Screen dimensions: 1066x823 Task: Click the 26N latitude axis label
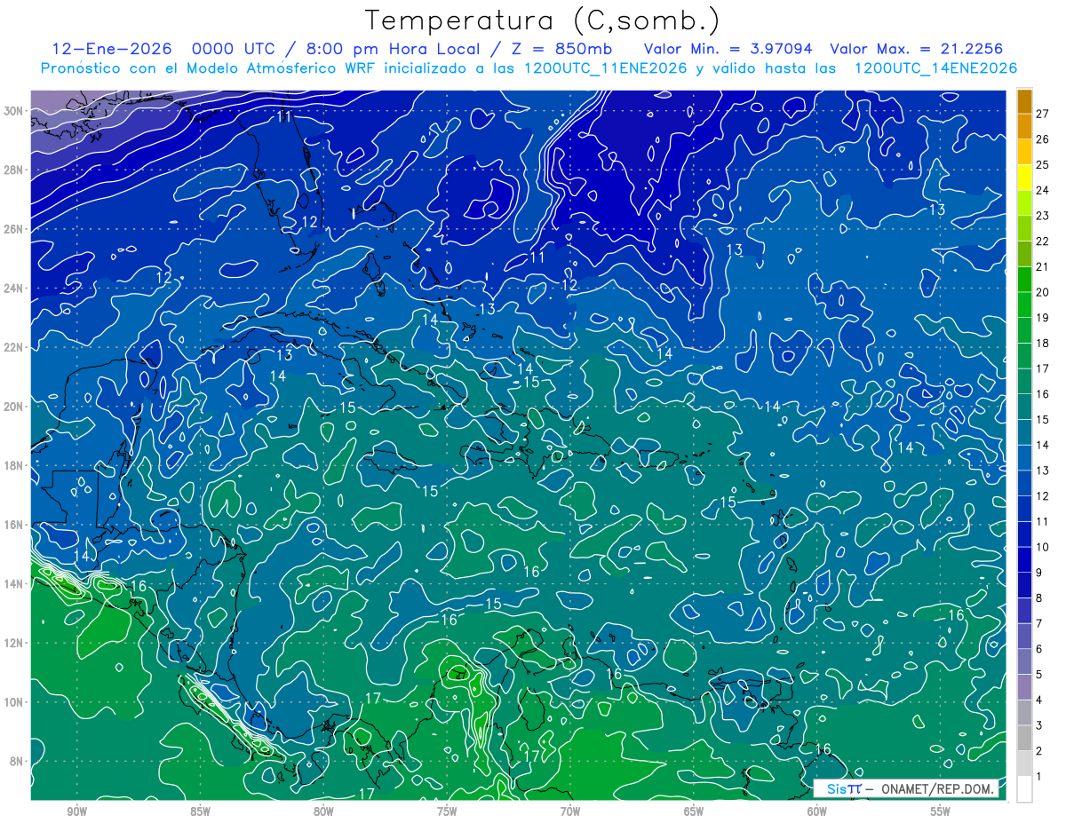tap(15, 229)
